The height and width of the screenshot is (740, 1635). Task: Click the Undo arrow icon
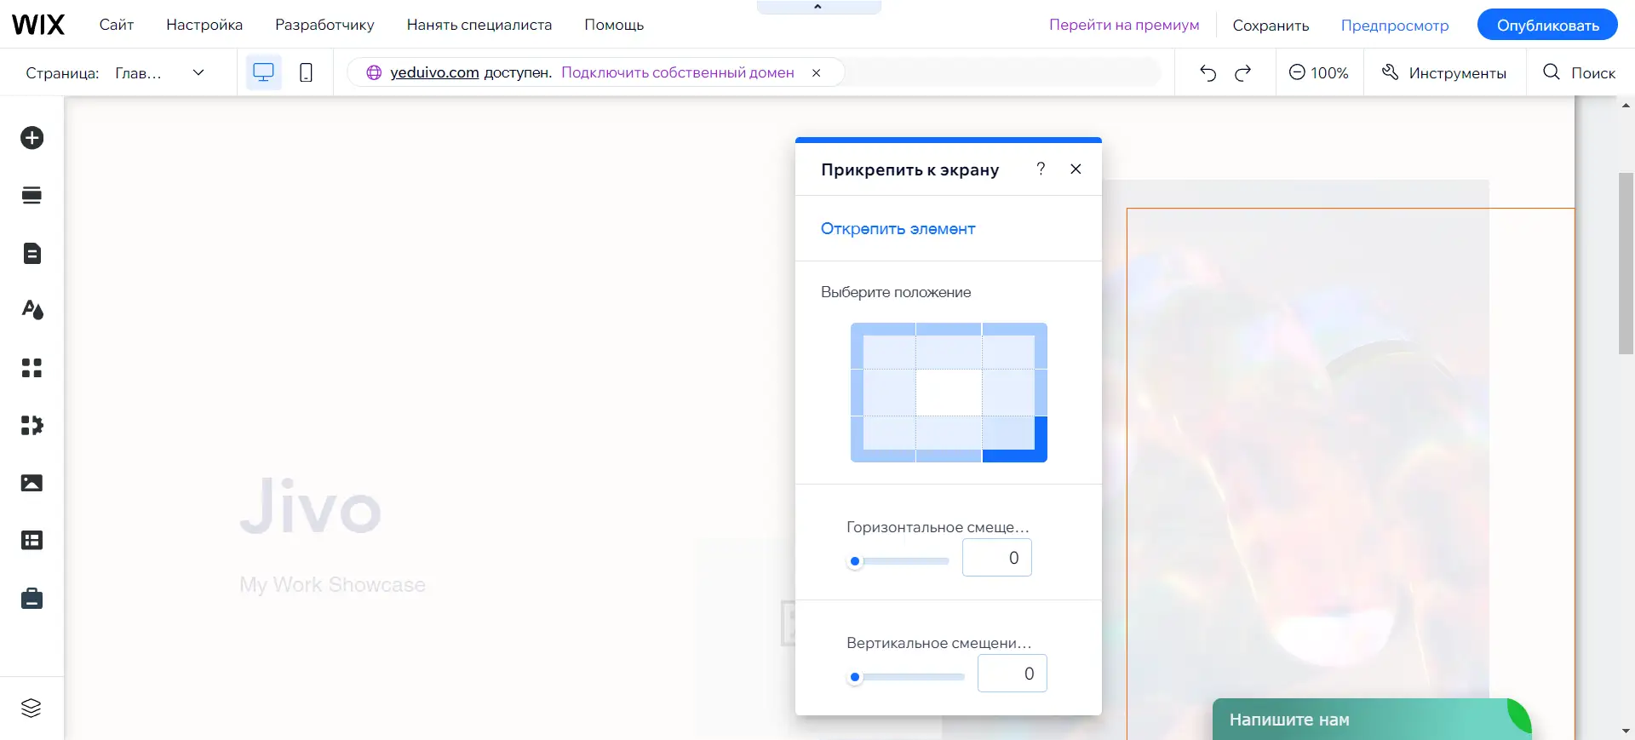[1208, 72]
